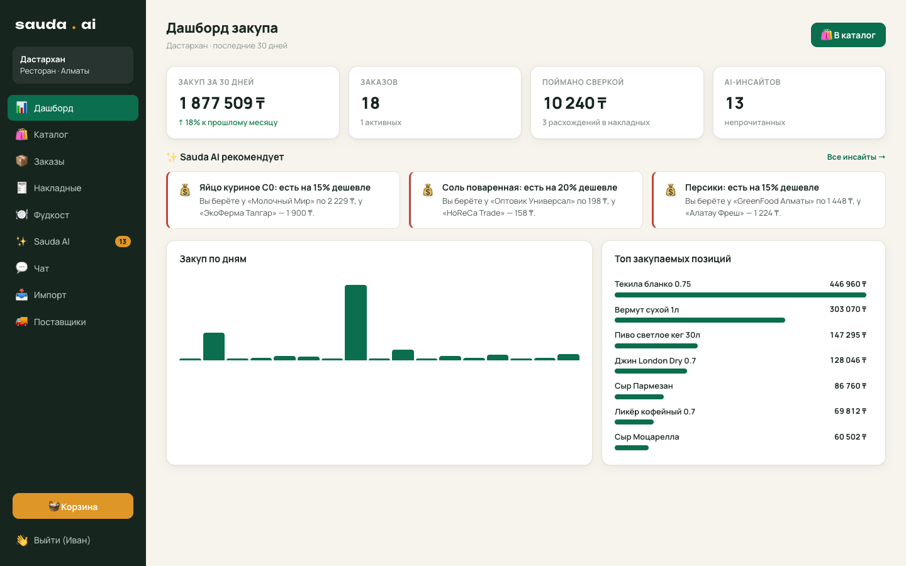Follow the Все инсайты link
906x566 pixels.
click(x=856, y=157)
